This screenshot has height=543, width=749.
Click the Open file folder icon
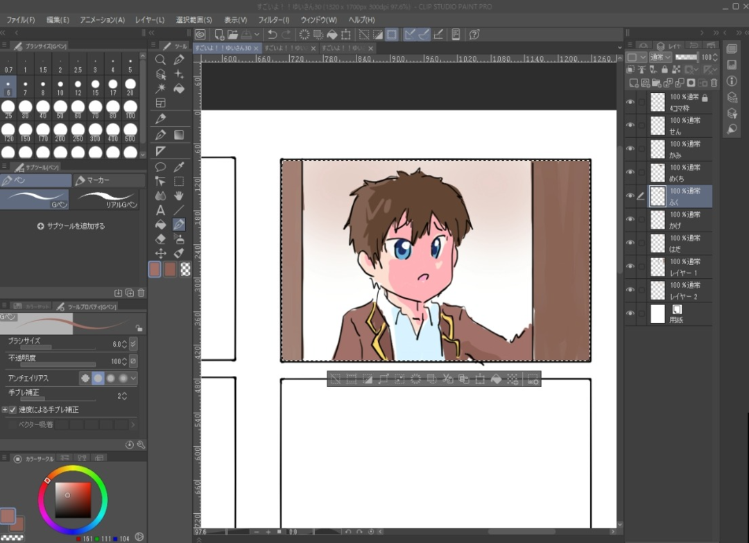pyautogui.click(x=232, y=34)
